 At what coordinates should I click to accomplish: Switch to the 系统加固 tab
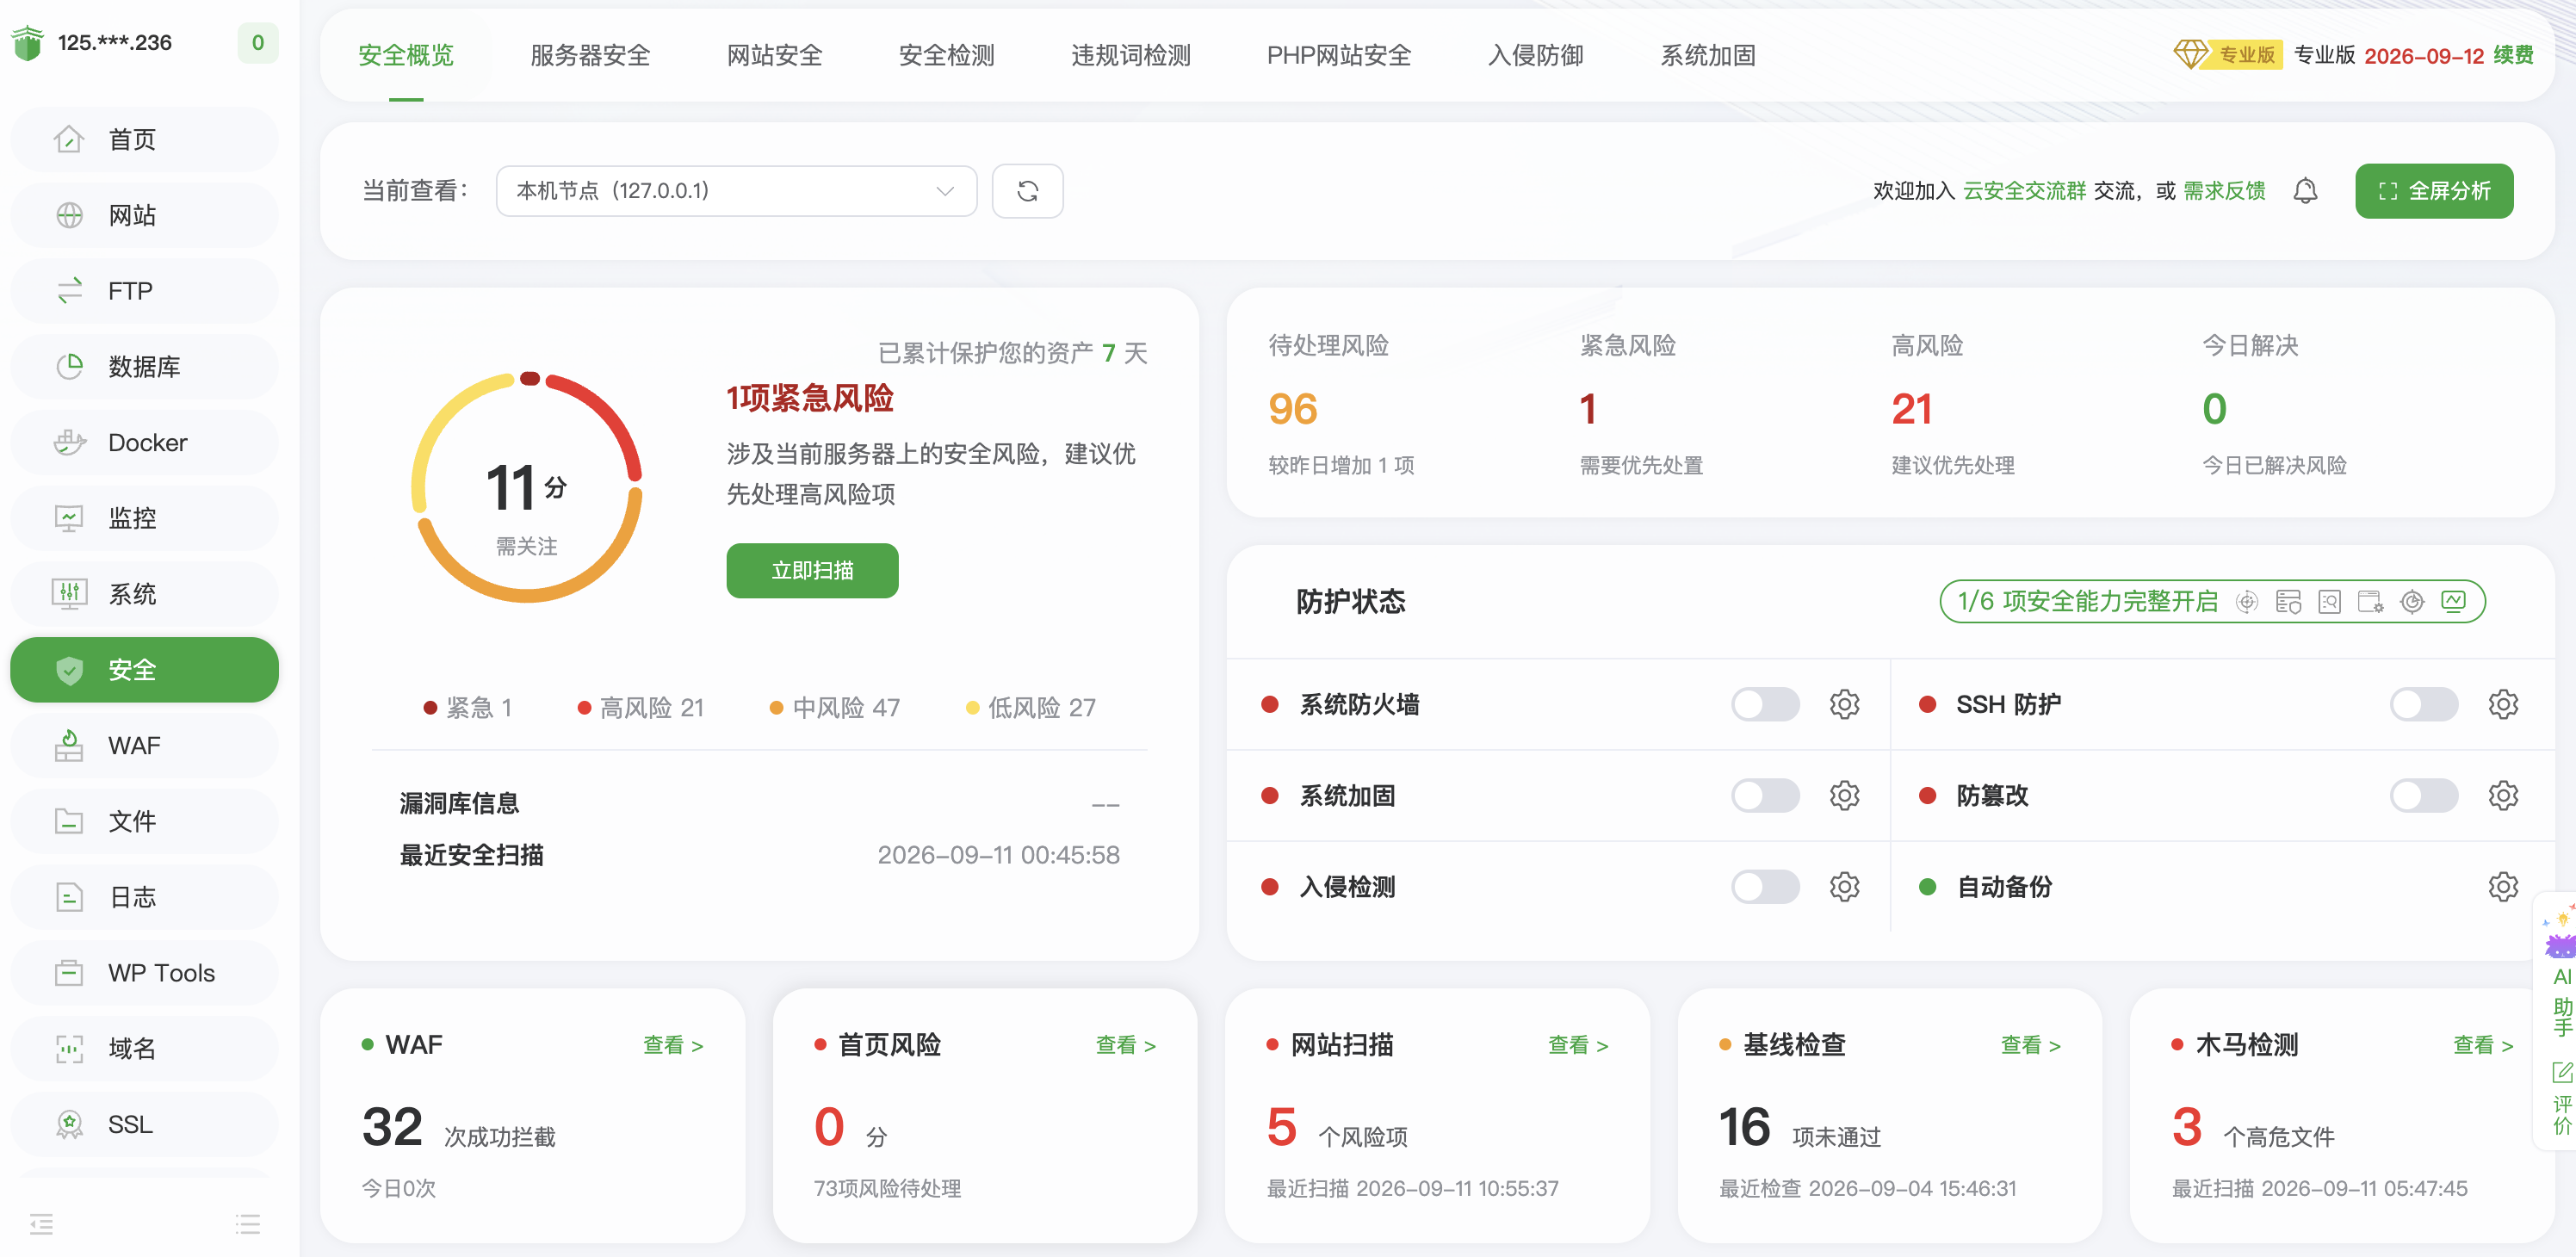pos(1708,55)
